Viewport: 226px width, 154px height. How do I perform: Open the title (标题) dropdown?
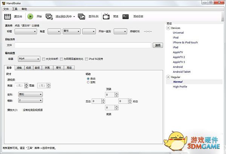26,31
